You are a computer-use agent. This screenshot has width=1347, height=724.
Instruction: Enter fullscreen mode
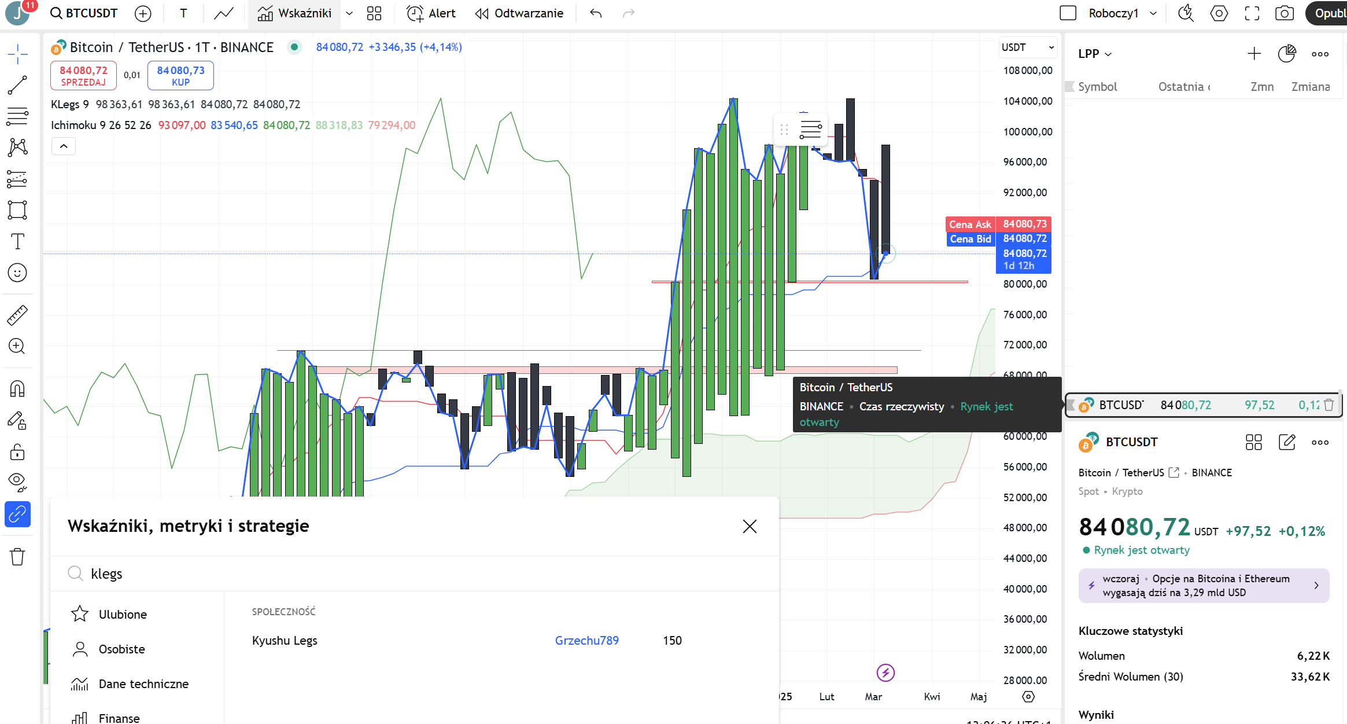click(1252, 13)
